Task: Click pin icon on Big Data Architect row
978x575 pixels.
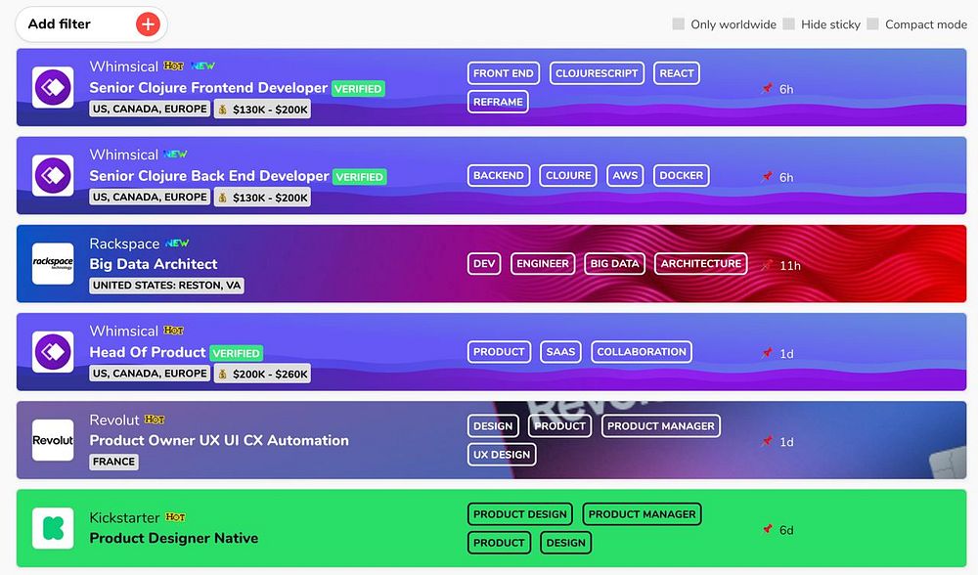Action: (767, 265)
